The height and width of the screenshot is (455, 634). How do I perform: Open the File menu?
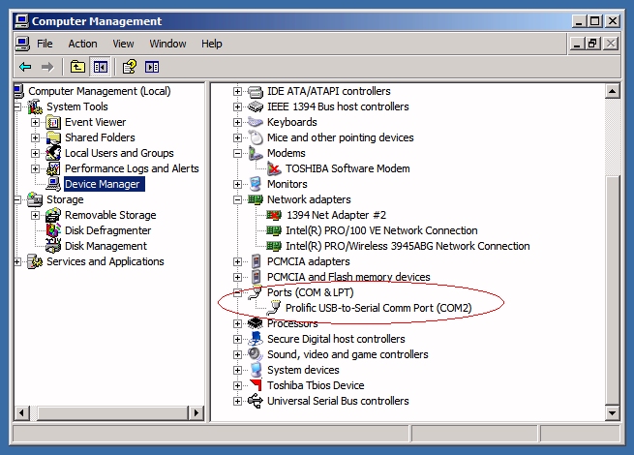click(x=45, y=44)
